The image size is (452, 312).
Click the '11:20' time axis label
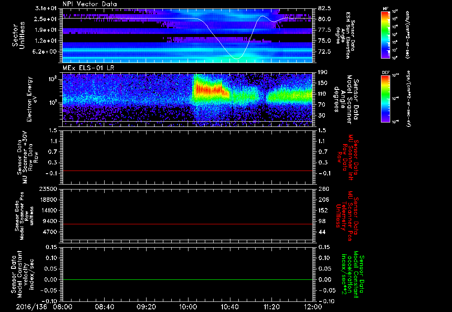point(271,307)
